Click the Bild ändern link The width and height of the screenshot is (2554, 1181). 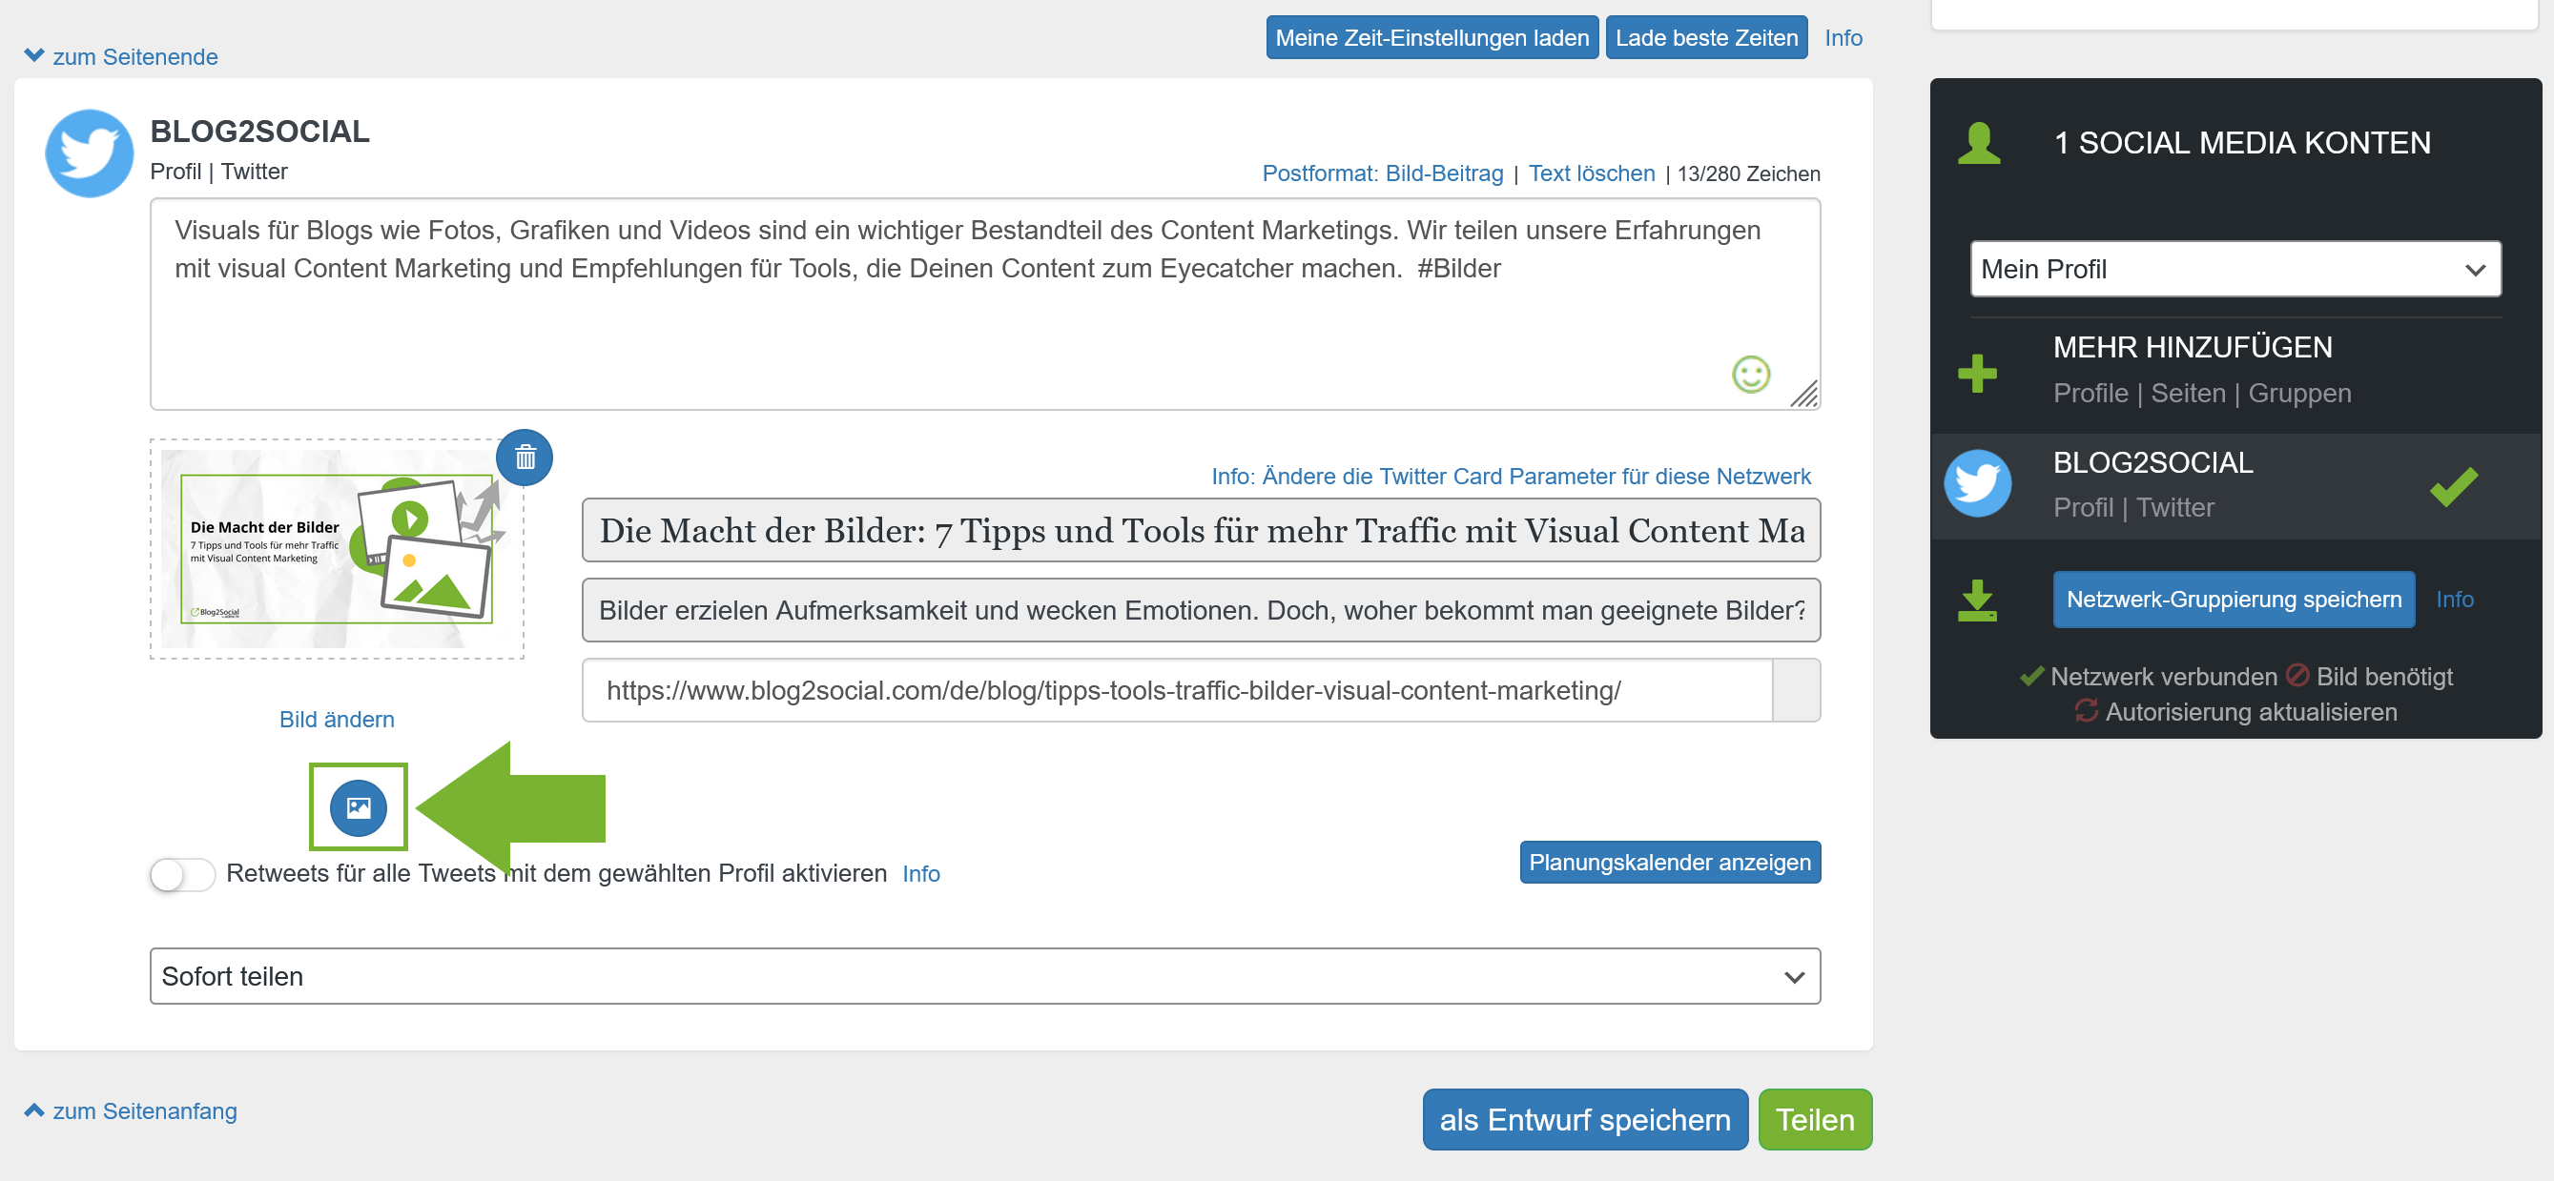tap(337, 720)
